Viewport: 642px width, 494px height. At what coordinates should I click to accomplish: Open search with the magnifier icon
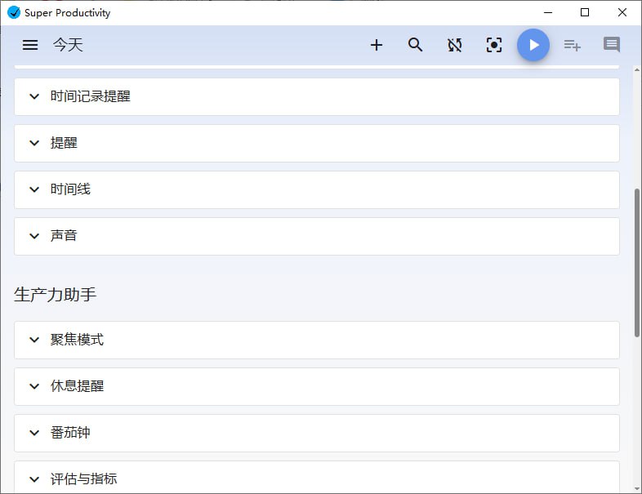(416, 45)
